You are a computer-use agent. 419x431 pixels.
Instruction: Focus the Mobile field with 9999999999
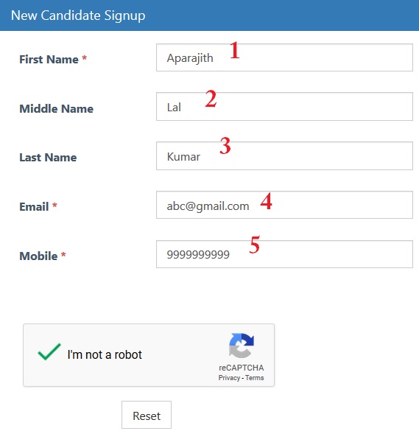click(x=284, y=254)
